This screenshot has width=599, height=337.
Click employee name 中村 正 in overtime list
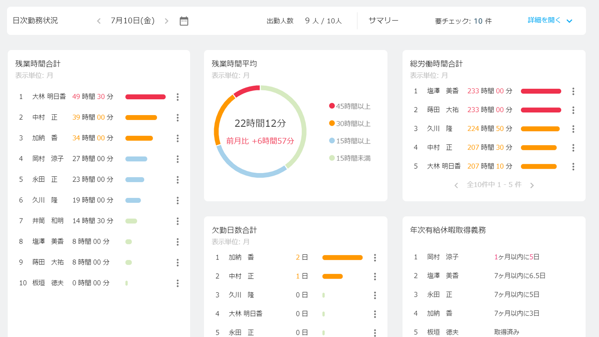45,118
